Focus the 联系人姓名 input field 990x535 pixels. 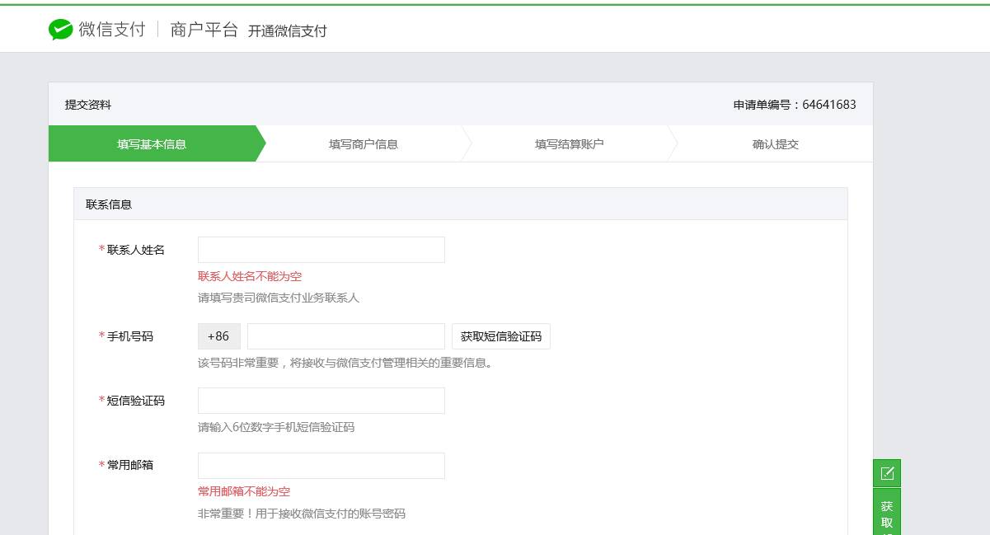[321, 250]
